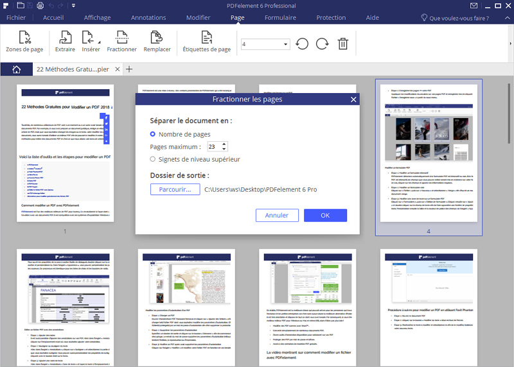The image size is (514, 367).
Task: Open the Fichier menu
Action: pos(15,18)
